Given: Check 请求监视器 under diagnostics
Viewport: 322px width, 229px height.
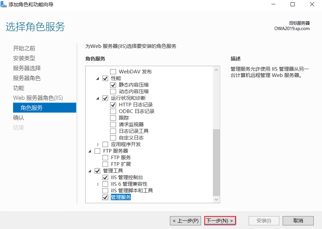Looking at the screenshot, I should 113,124.
